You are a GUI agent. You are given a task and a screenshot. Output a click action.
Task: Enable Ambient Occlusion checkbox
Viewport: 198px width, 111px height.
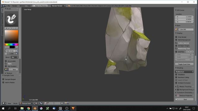coord(176,83)
